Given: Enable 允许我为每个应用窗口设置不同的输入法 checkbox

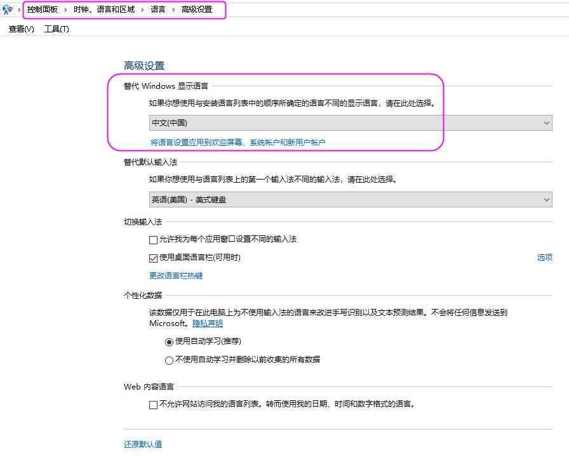Looking at the screenshot, I should 153,240.
